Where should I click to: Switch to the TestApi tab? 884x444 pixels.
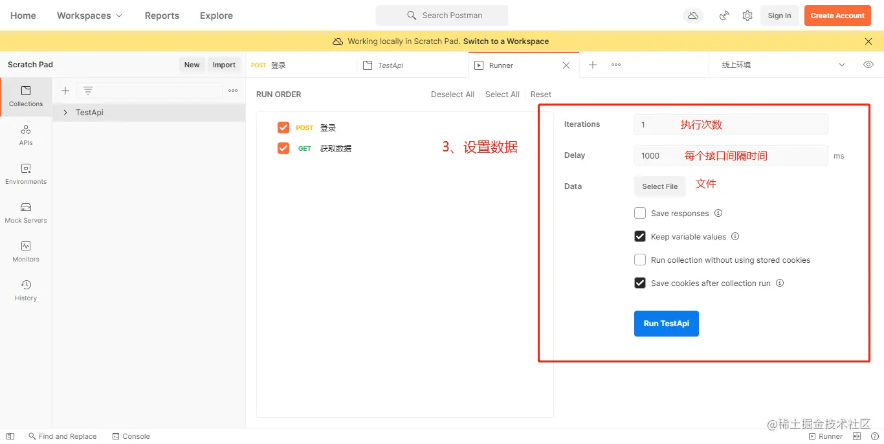[x=412, y=65]
